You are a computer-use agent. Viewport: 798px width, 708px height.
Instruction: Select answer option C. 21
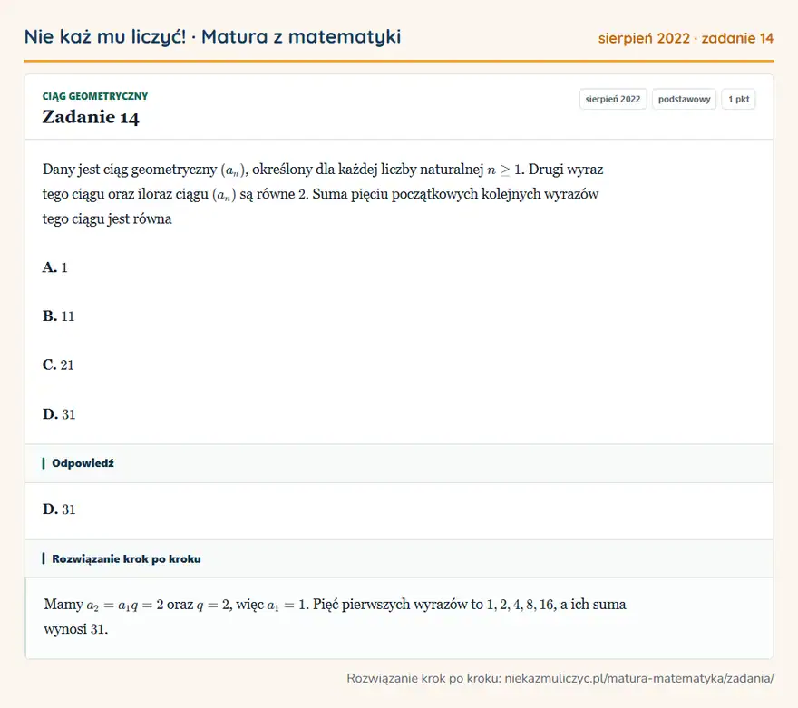(58, 365)
